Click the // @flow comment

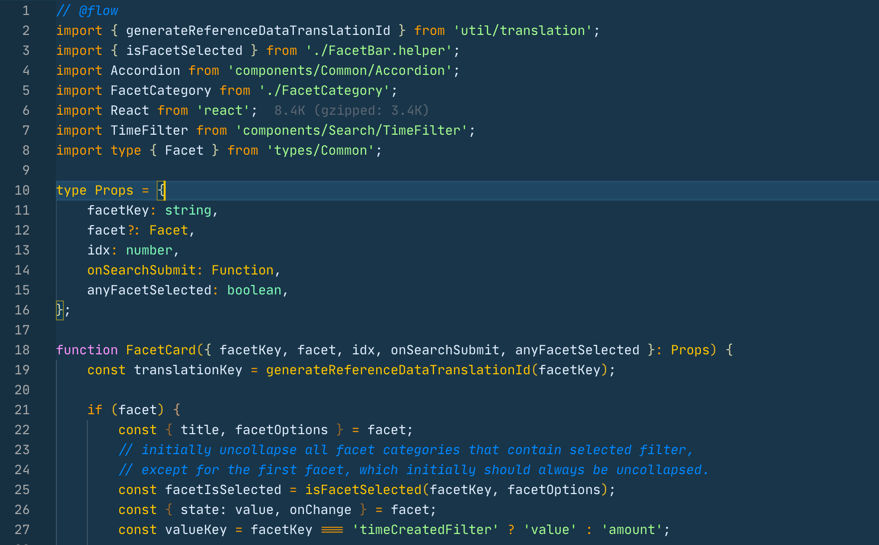(x=87, y=10)
